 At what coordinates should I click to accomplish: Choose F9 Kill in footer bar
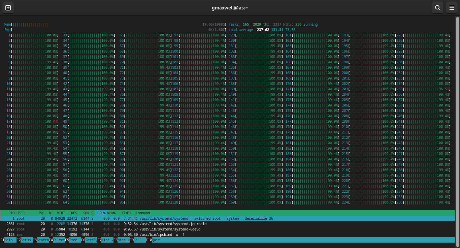click(139, 240)
